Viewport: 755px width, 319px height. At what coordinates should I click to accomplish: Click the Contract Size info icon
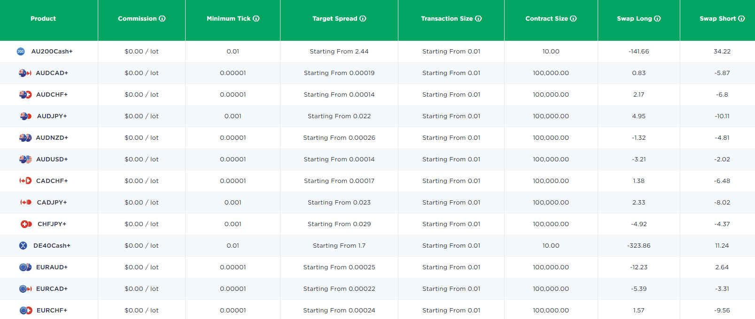click(x=573, y=19)
